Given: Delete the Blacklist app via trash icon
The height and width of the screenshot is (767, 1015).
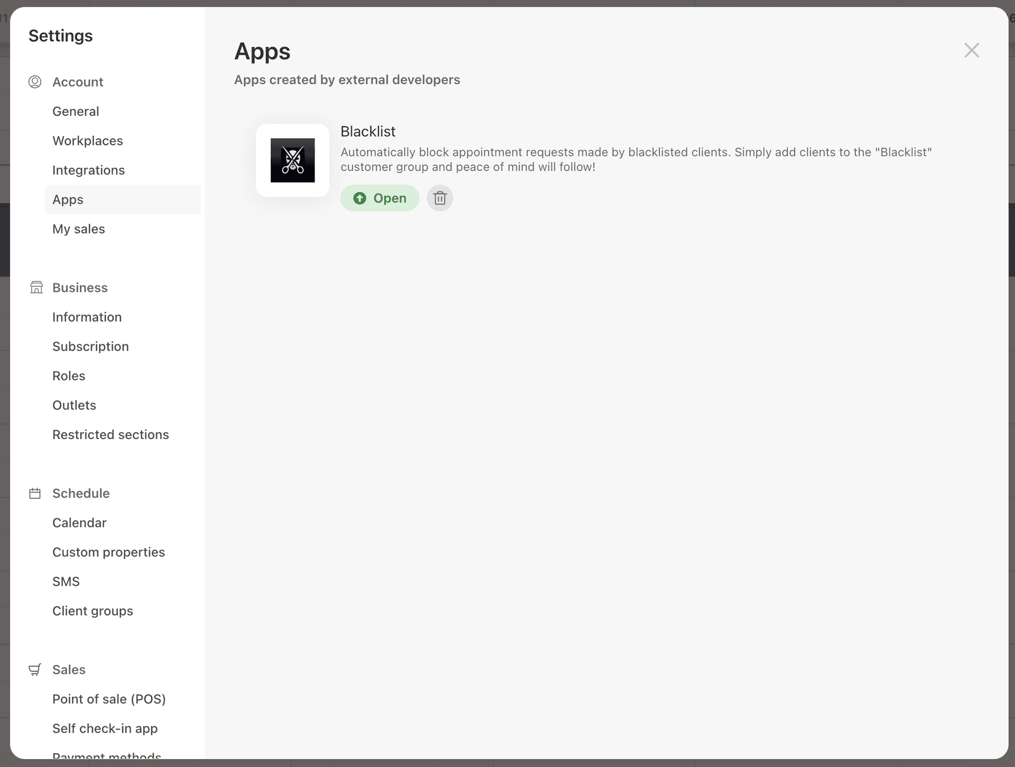Looking at the screenshot, I should [440, 198].
